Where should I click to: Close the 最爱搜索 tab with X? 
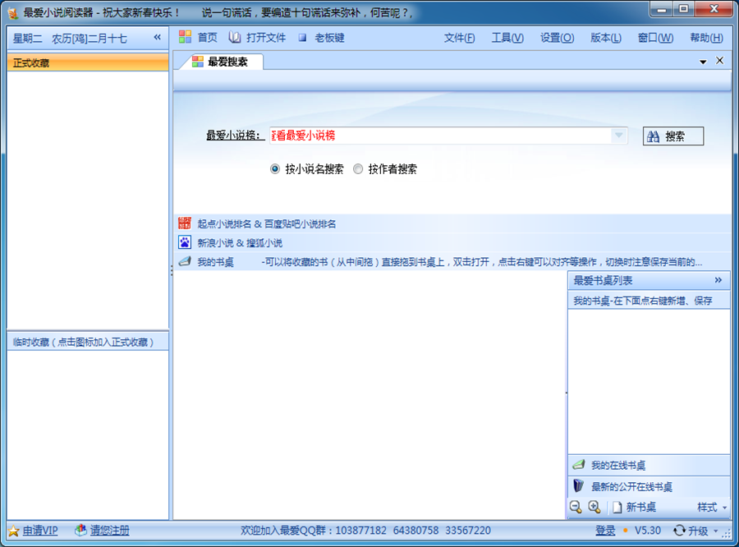click(719, 60)
